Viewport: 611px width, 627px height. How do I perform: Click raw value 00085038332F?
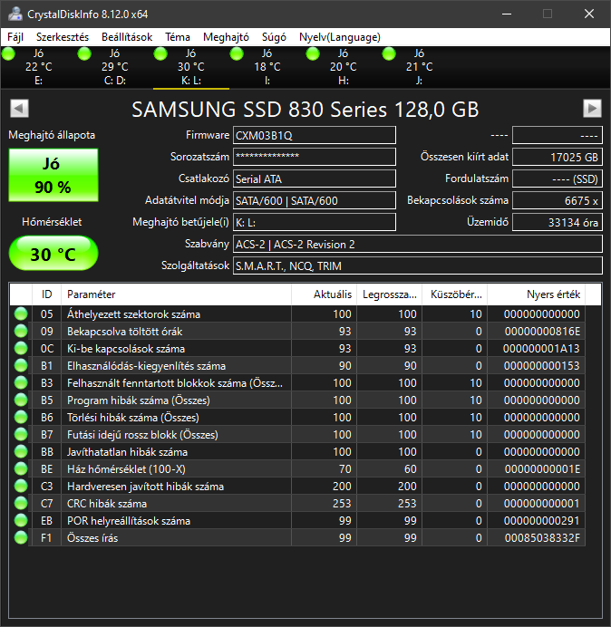pyautogui.click(x=542, y=538)
